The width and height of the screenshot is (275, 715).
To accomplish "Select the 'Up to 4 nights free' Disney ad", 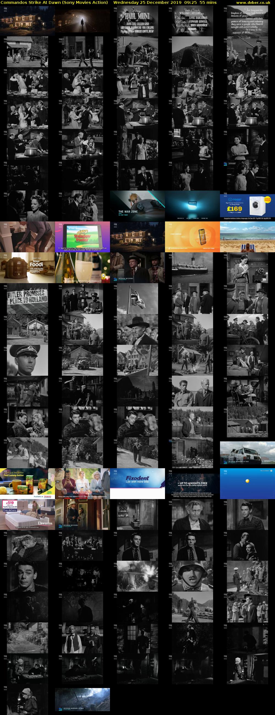I will click(193, 484).
